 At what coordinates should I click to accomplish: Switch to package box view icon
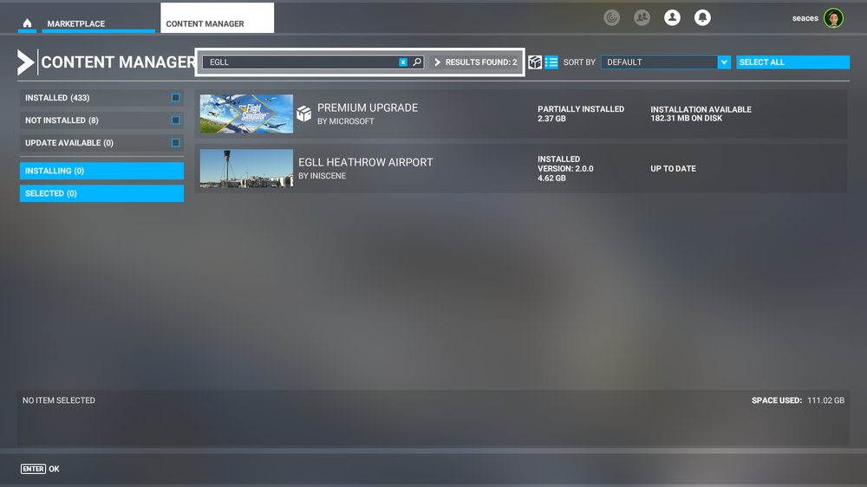tap(535, 62)
